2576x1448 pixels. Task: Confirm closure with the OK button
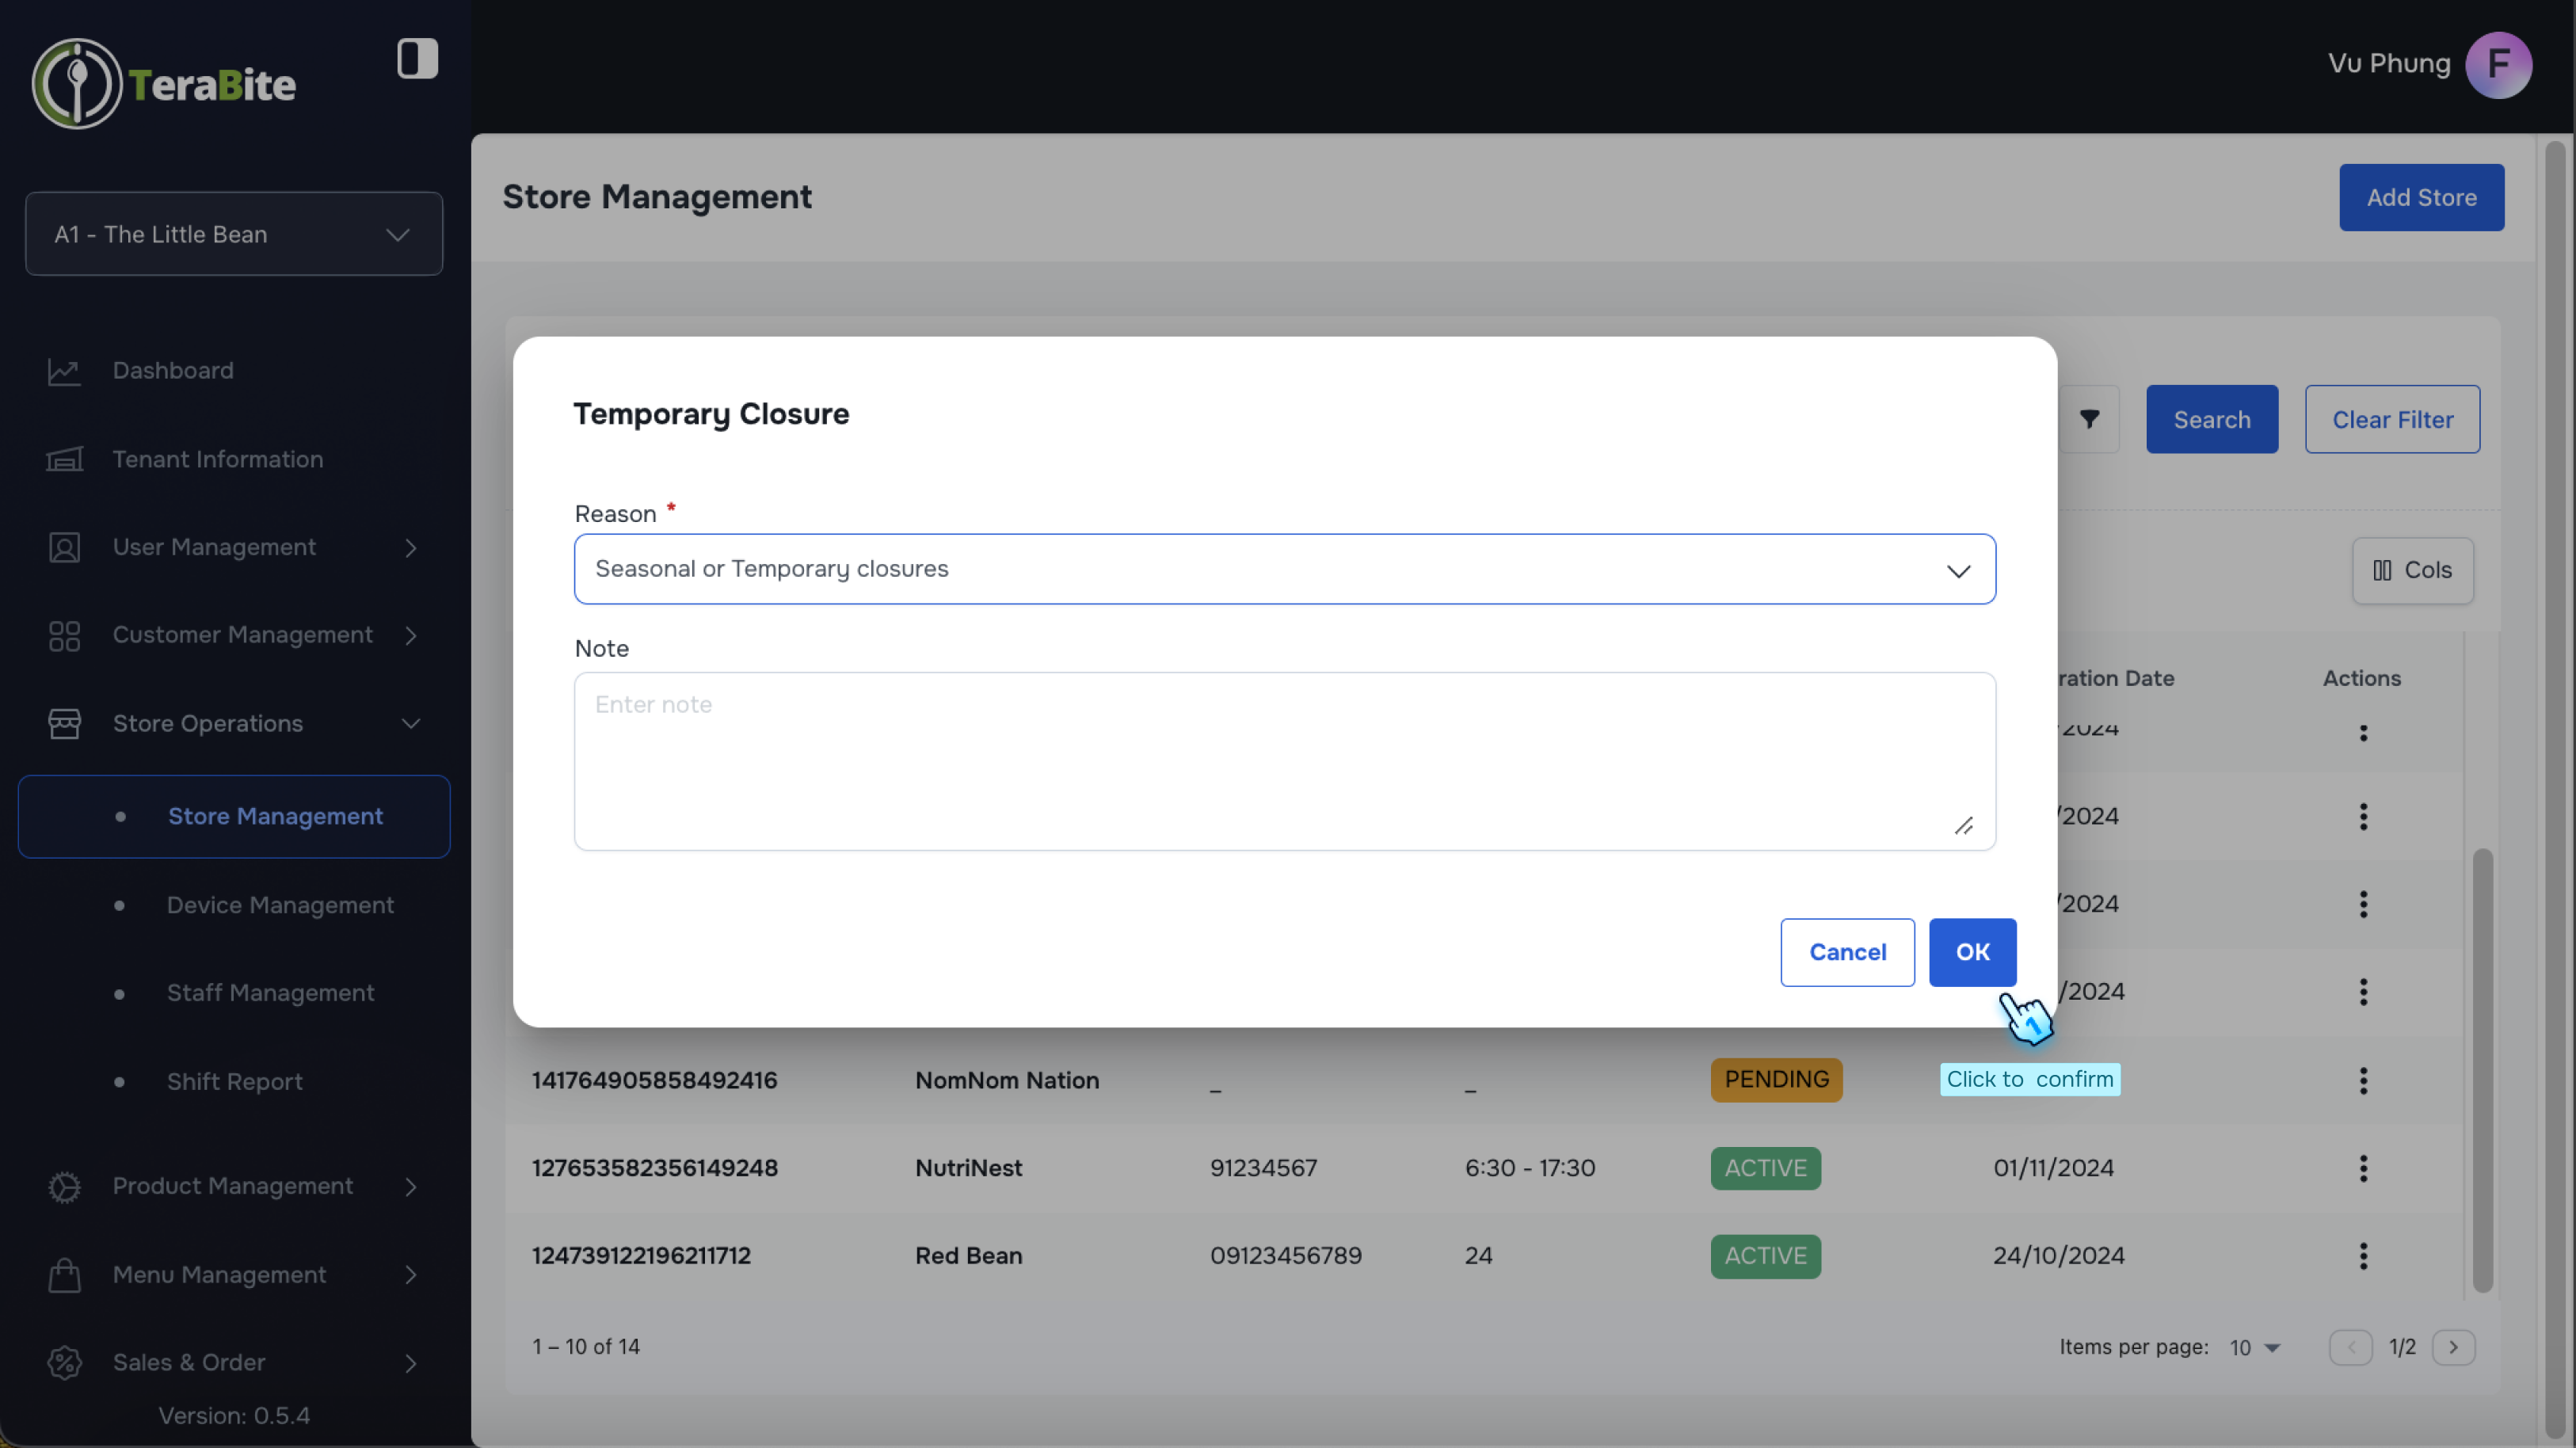pyautogui.click(x=1972, y=952)
